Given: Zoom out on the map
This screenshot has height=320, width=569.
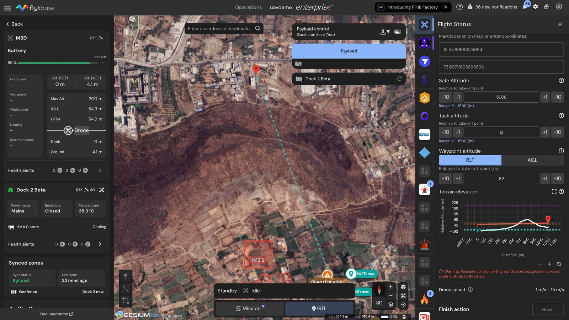Looking at the screenshot, I should (x=390, y=295).
